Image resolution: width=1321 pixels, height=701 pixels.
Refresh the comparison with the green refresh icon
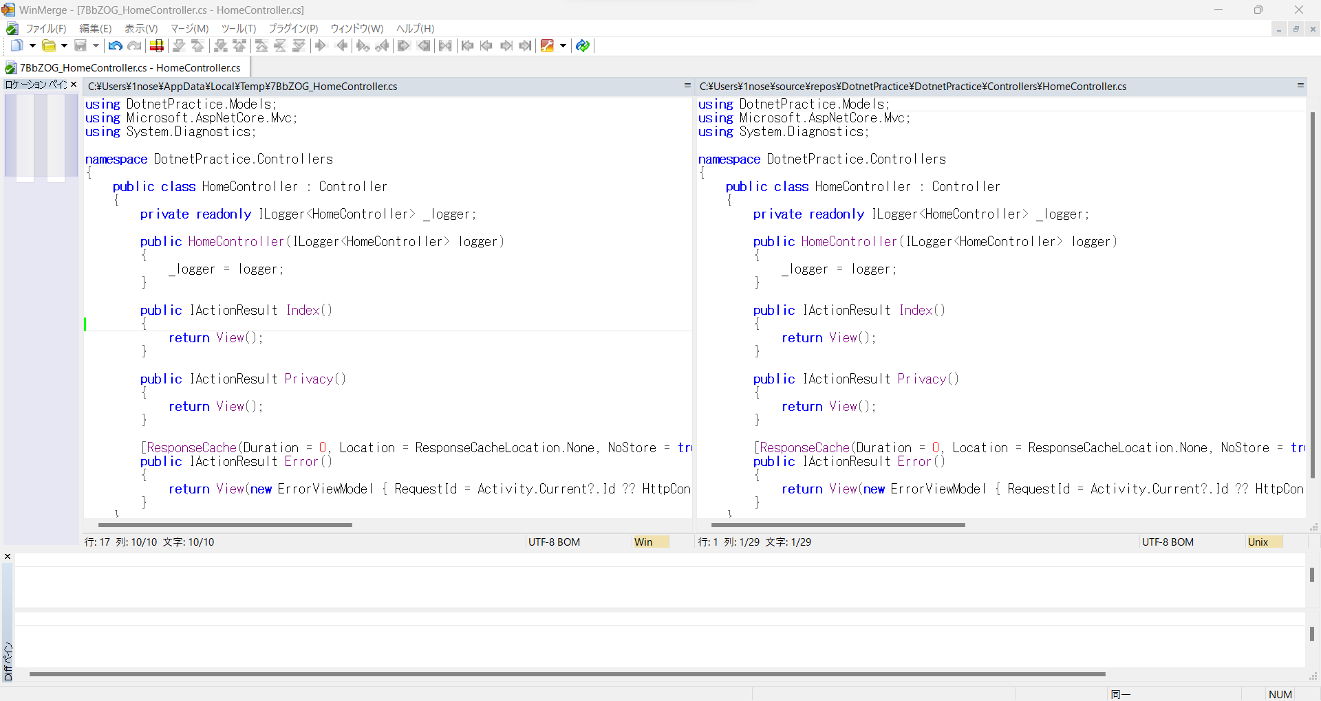pos(582,45)
